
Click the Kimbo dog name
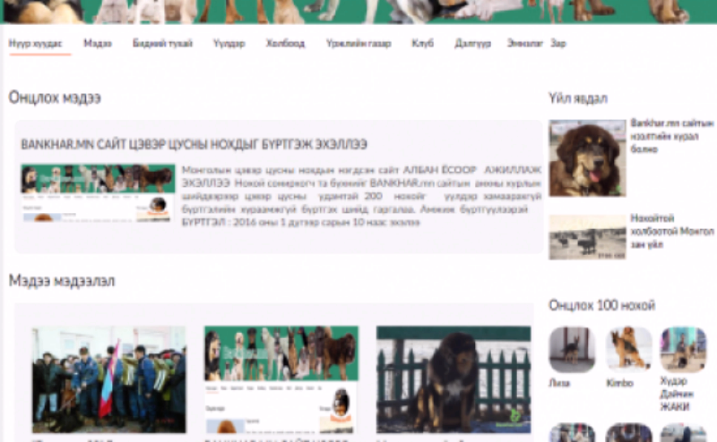click(x=619, y=383)
